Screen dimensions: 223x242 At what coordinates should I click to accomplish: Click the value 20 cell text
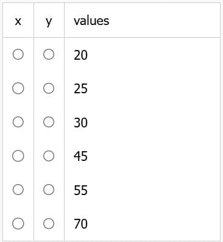[80, 55]
